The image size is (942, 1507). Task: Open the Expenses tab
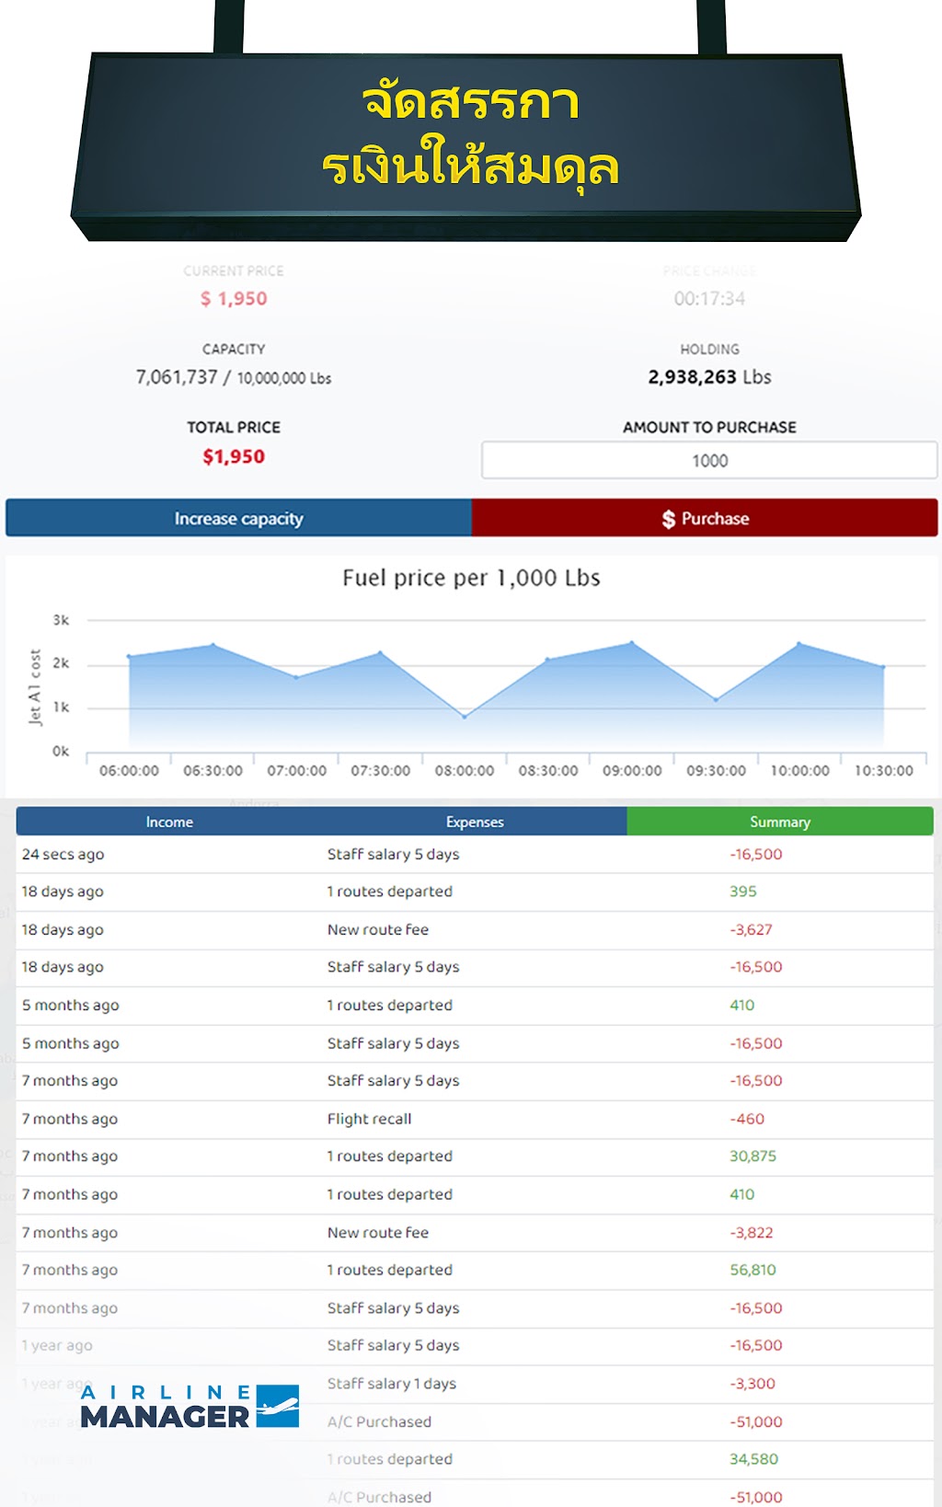tap(475, 822)
